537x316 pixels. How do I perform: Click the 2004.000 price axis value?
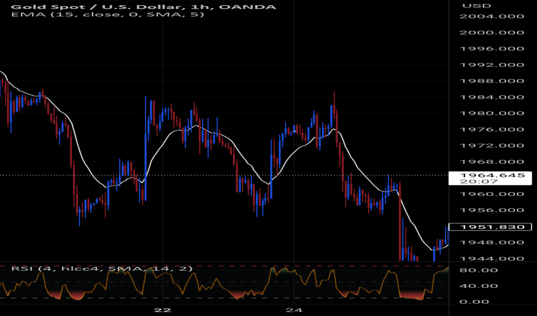click(491, 17)
